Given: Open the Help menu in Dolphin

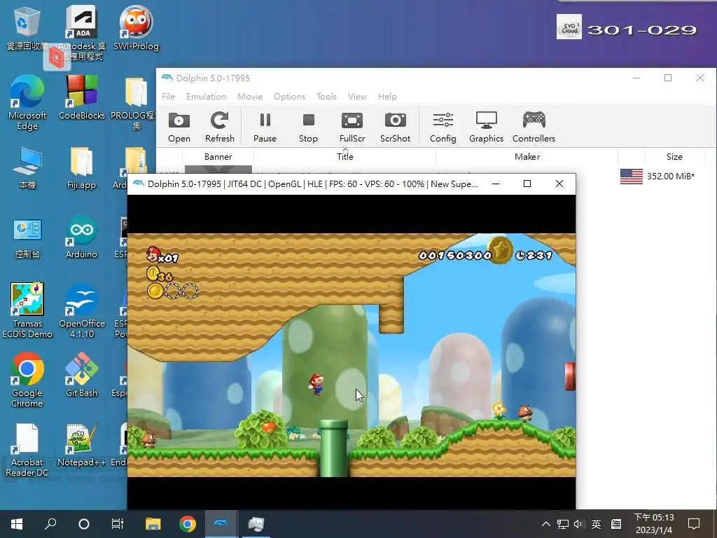Looking at the screenshot, I should 387,97.
